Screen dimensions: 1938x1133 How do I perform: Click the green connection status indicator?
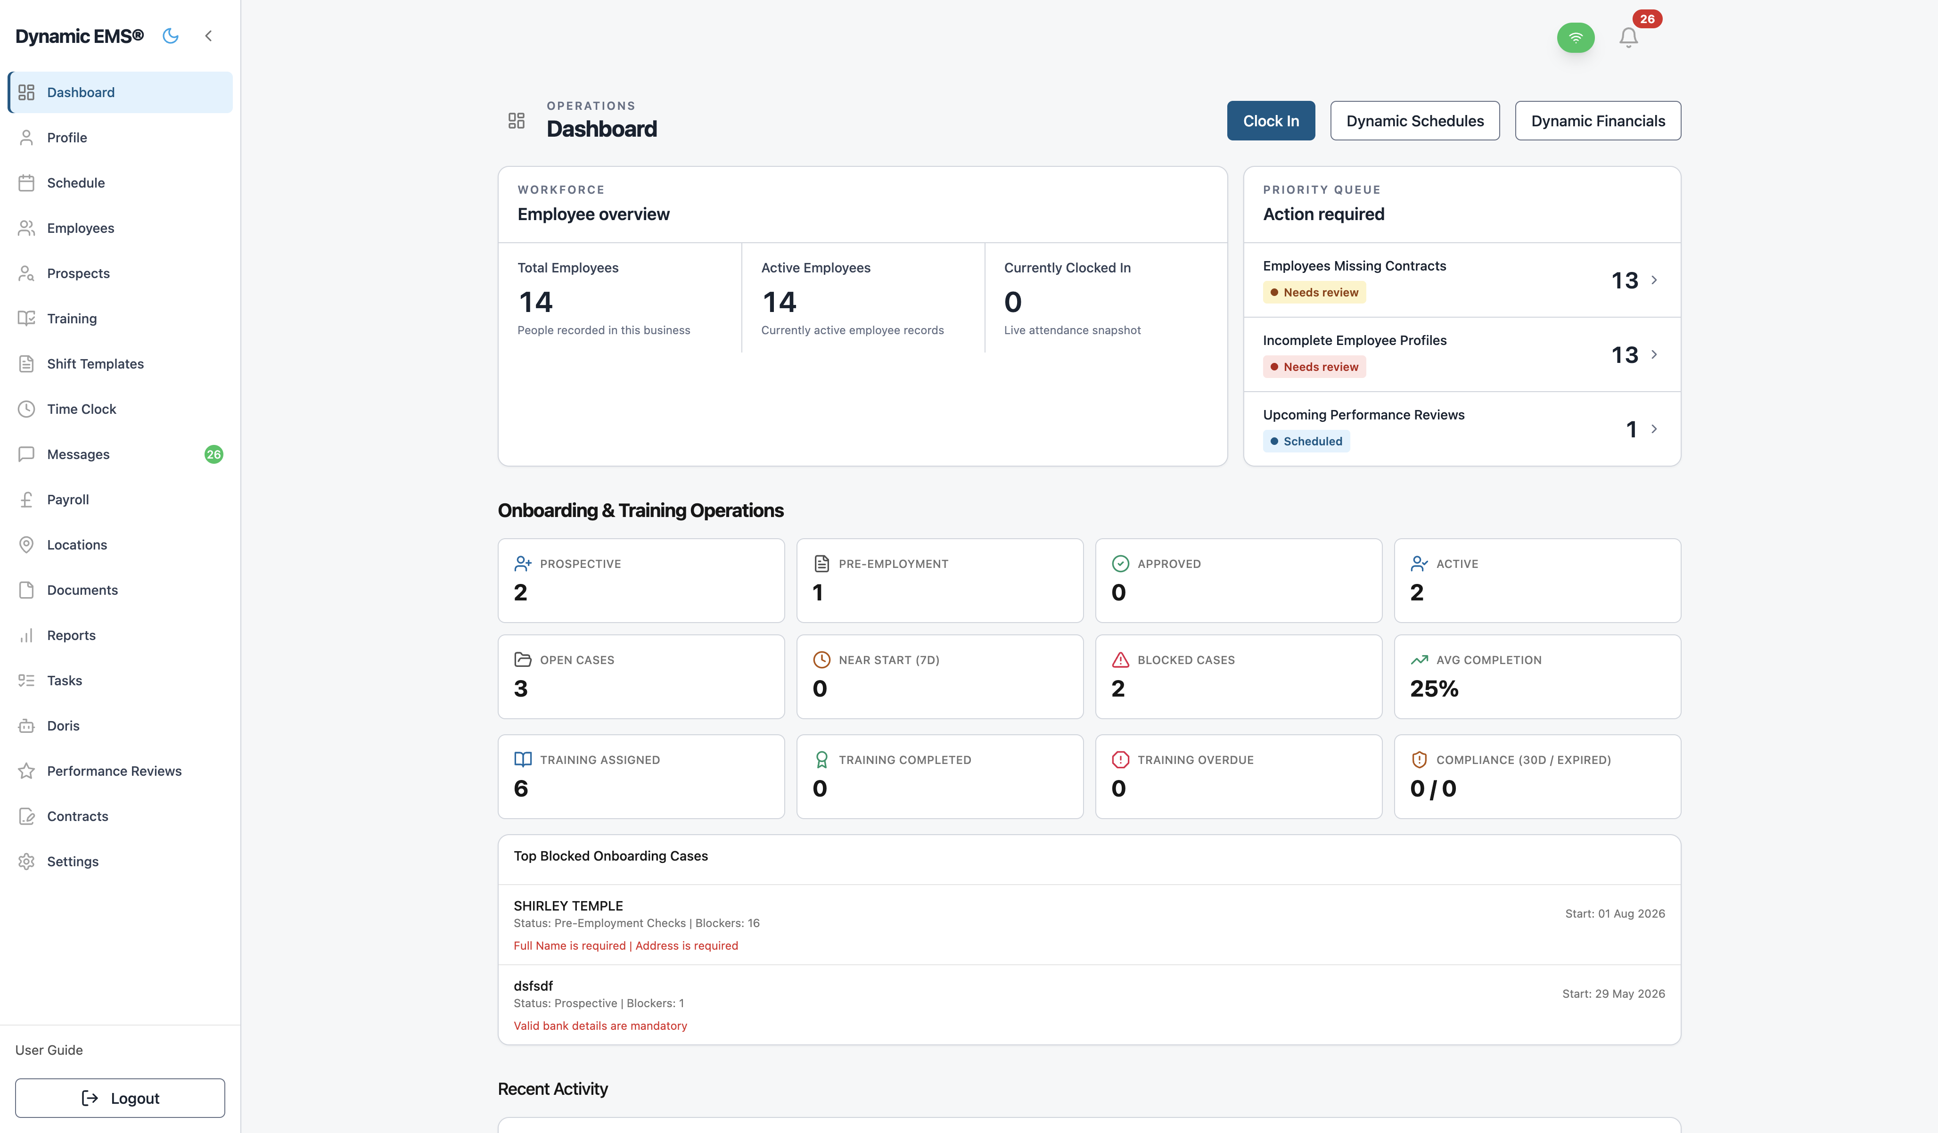pyautogui.click(x=1575, y=38)
